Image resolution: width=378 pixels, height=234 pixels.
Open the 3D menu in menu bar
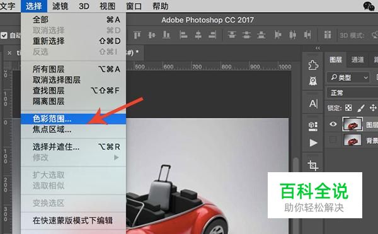[84, 6]
